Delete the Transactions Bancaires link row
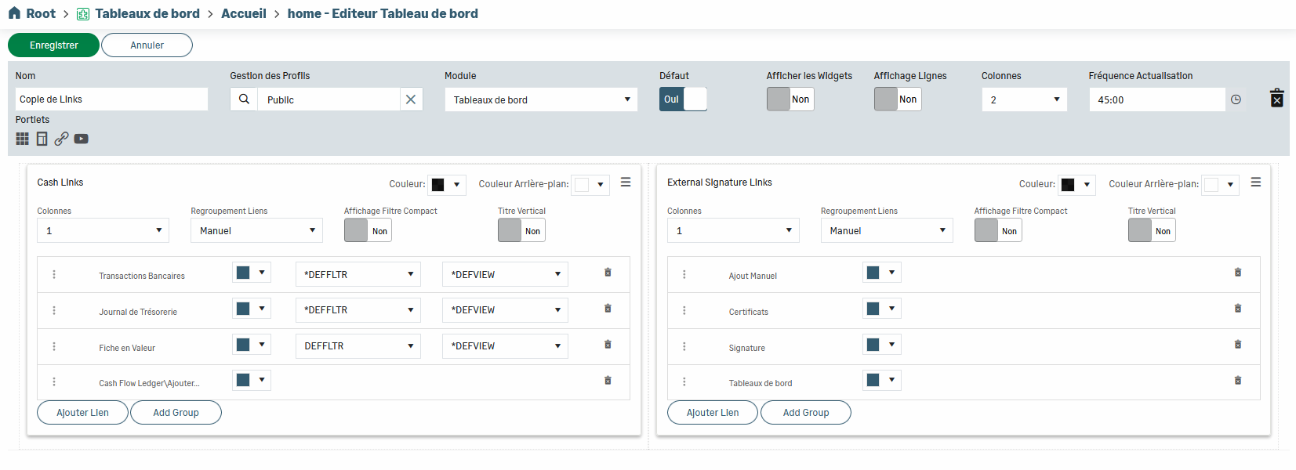 click(608, 273)
